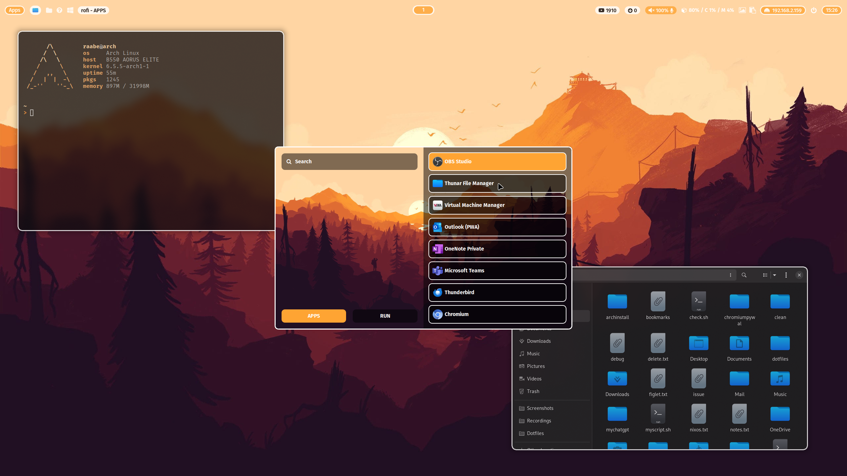This screenshot has height=476, width=847.
Task: Open the clipboard manager icon in top bar
Action: click(x=753, y=10)
